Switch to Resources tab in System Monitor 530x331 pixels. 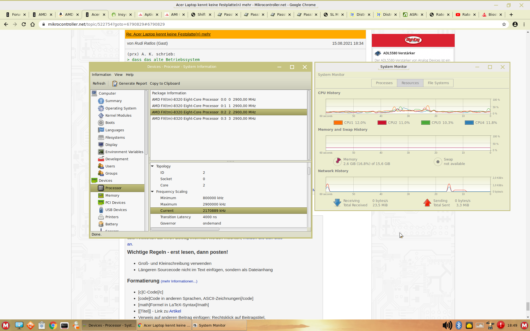pyautogui.click(x=410, y=83)
